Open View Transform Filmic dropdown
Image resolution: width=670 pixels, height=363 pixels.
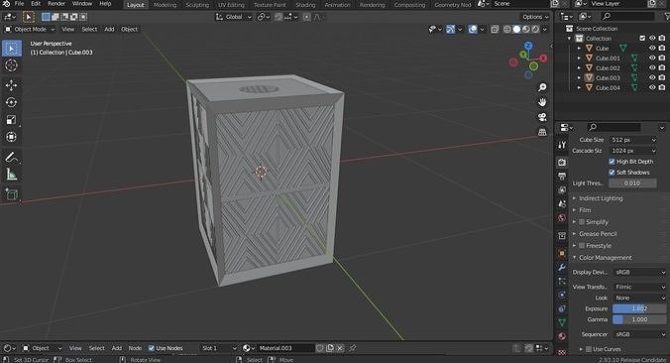[639, 287]
